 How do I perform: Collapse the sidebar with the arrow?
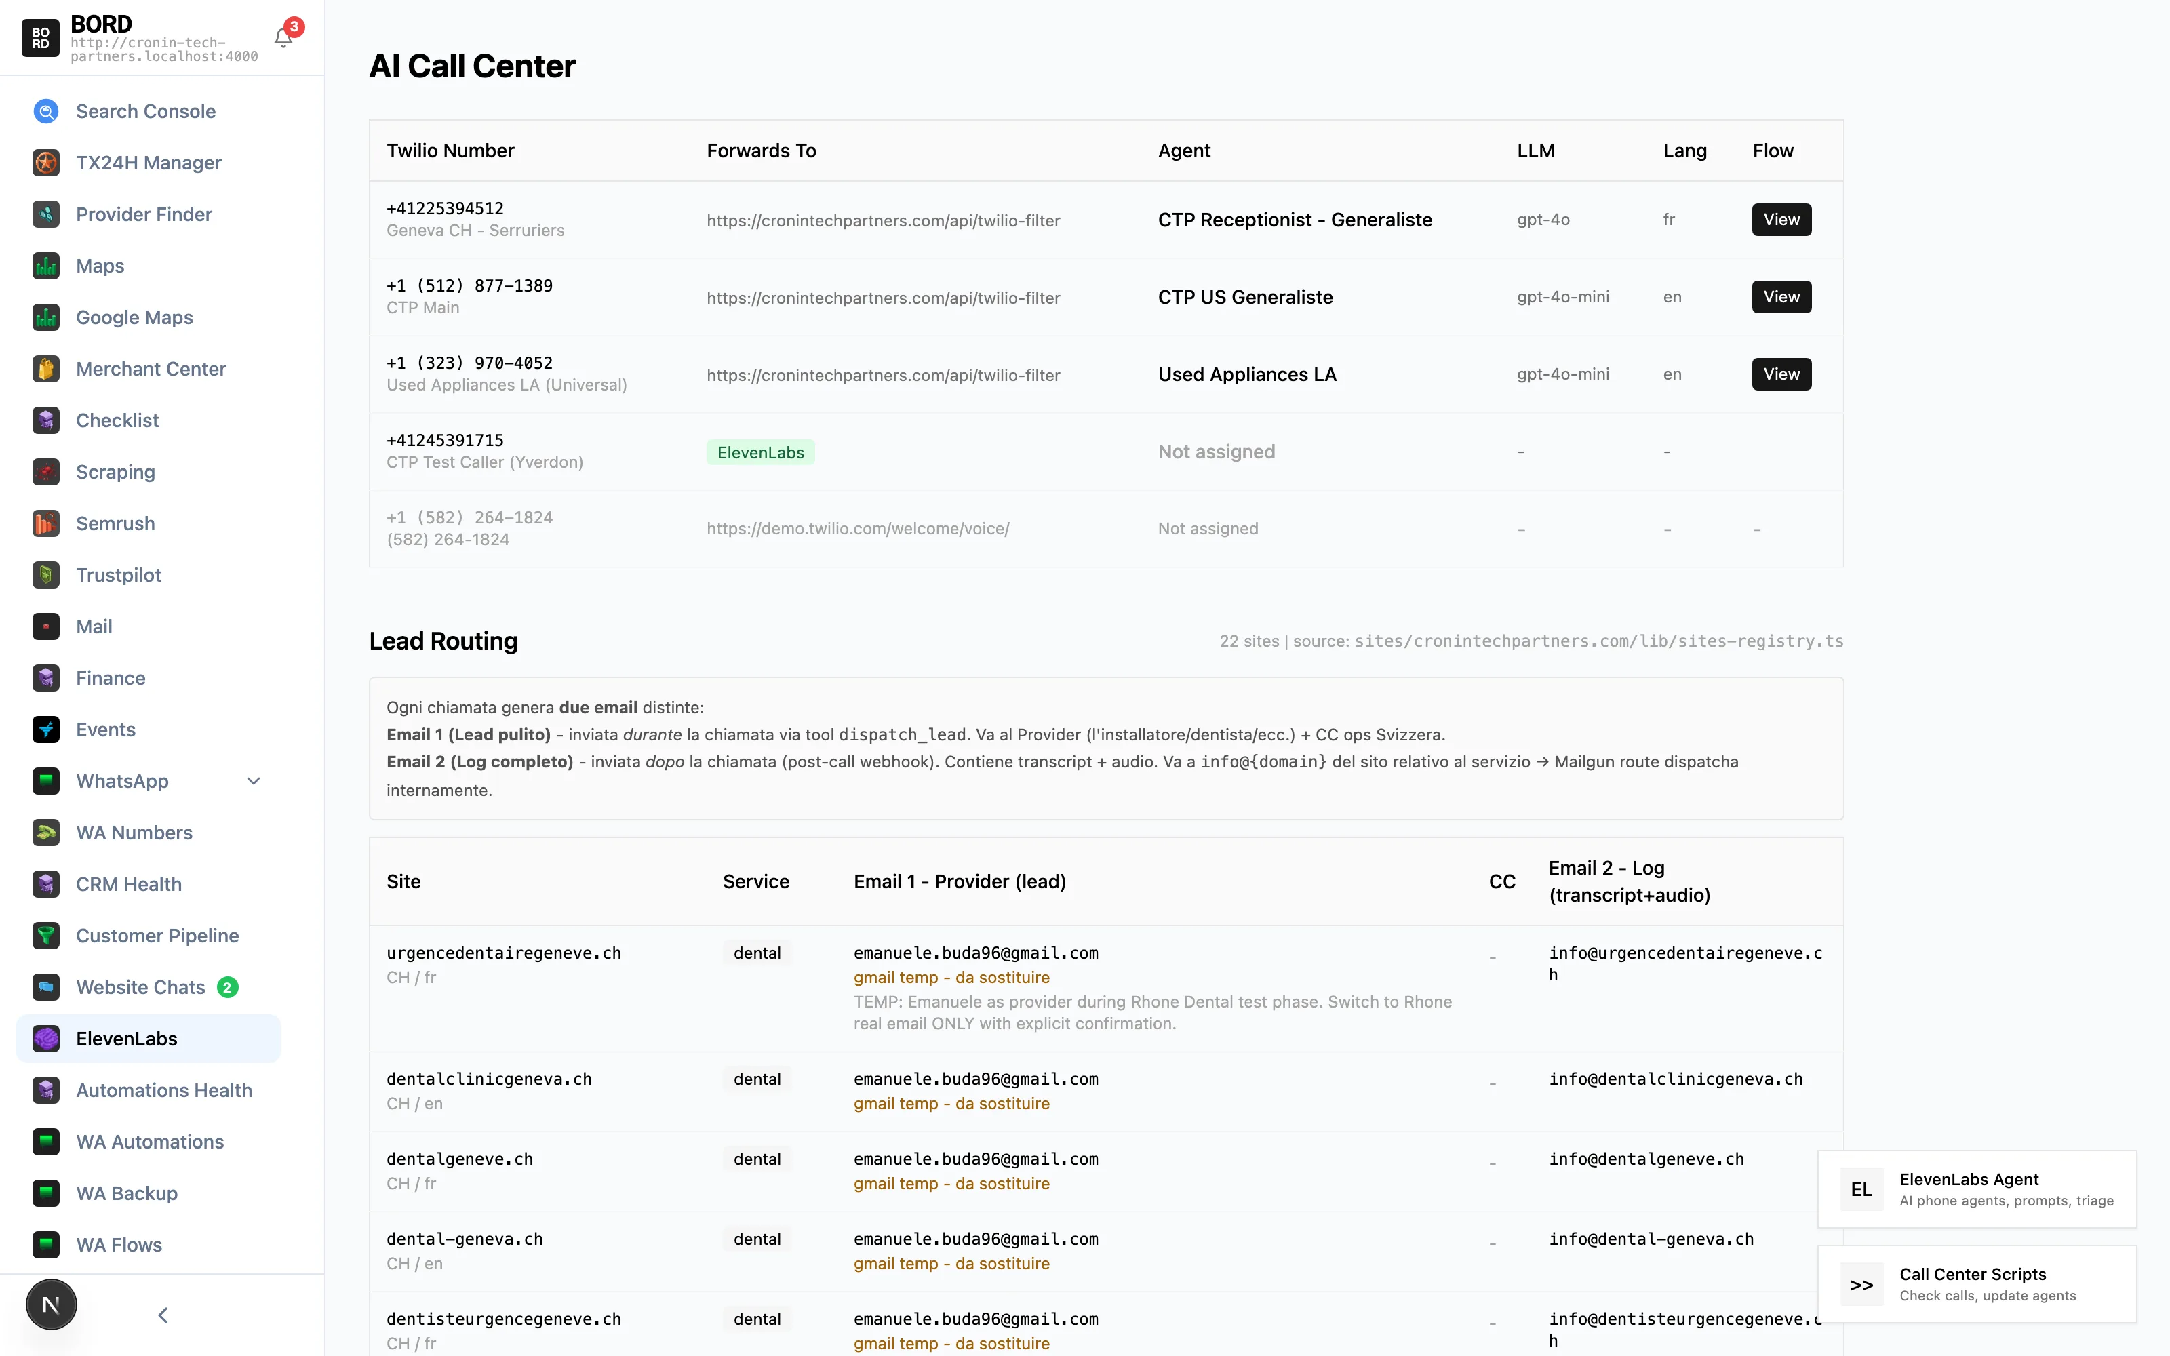(162, 1315)
